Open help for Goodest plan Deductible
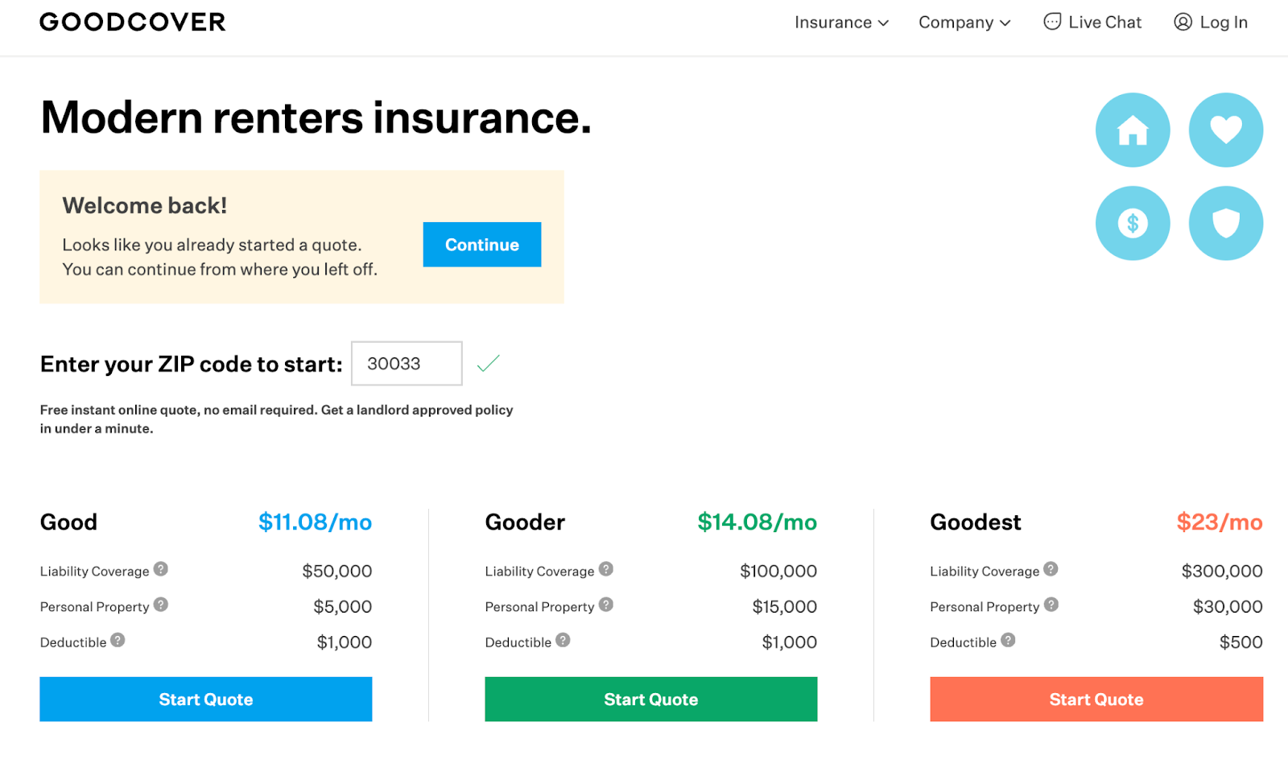This screenshot has height=768, width=1288. [x=1008, y=640]
